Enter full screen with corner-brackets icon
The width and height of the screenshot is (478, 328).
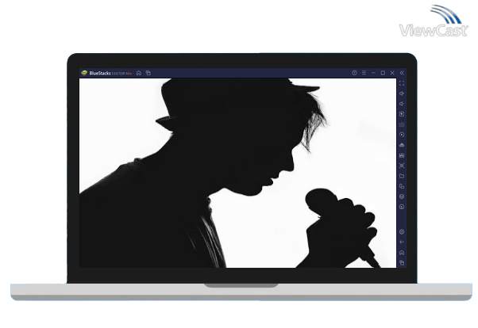coord(402,83)
